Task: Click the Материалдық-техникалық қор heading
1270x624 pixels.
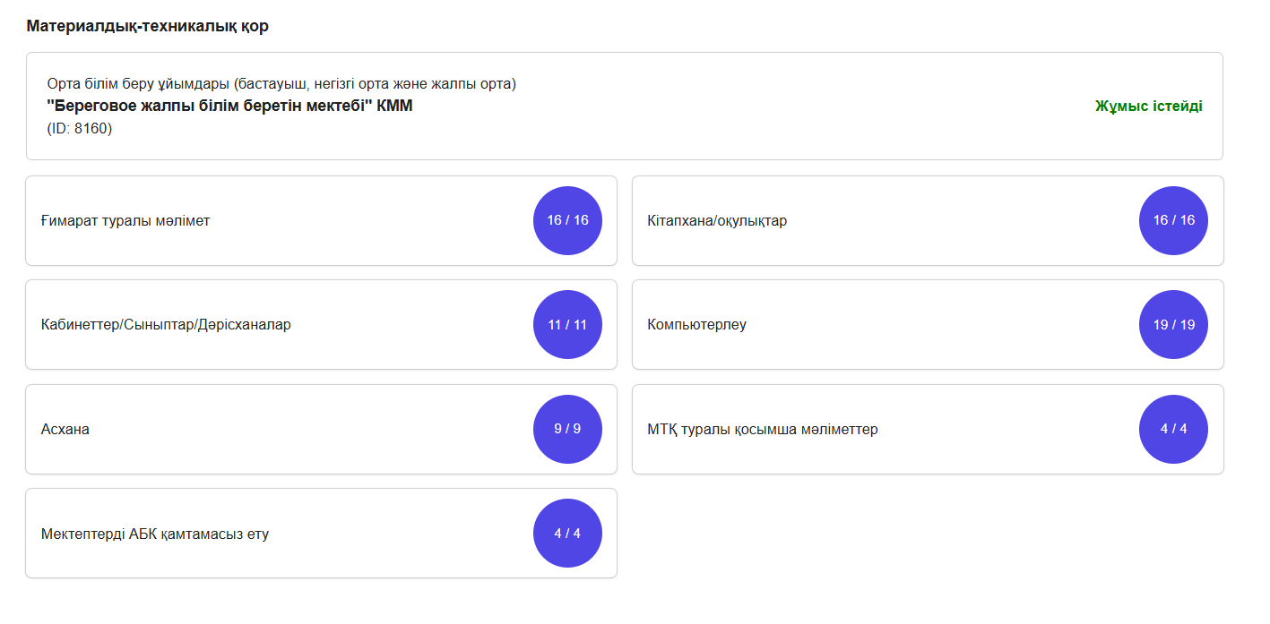Action: tap(147, 26)
